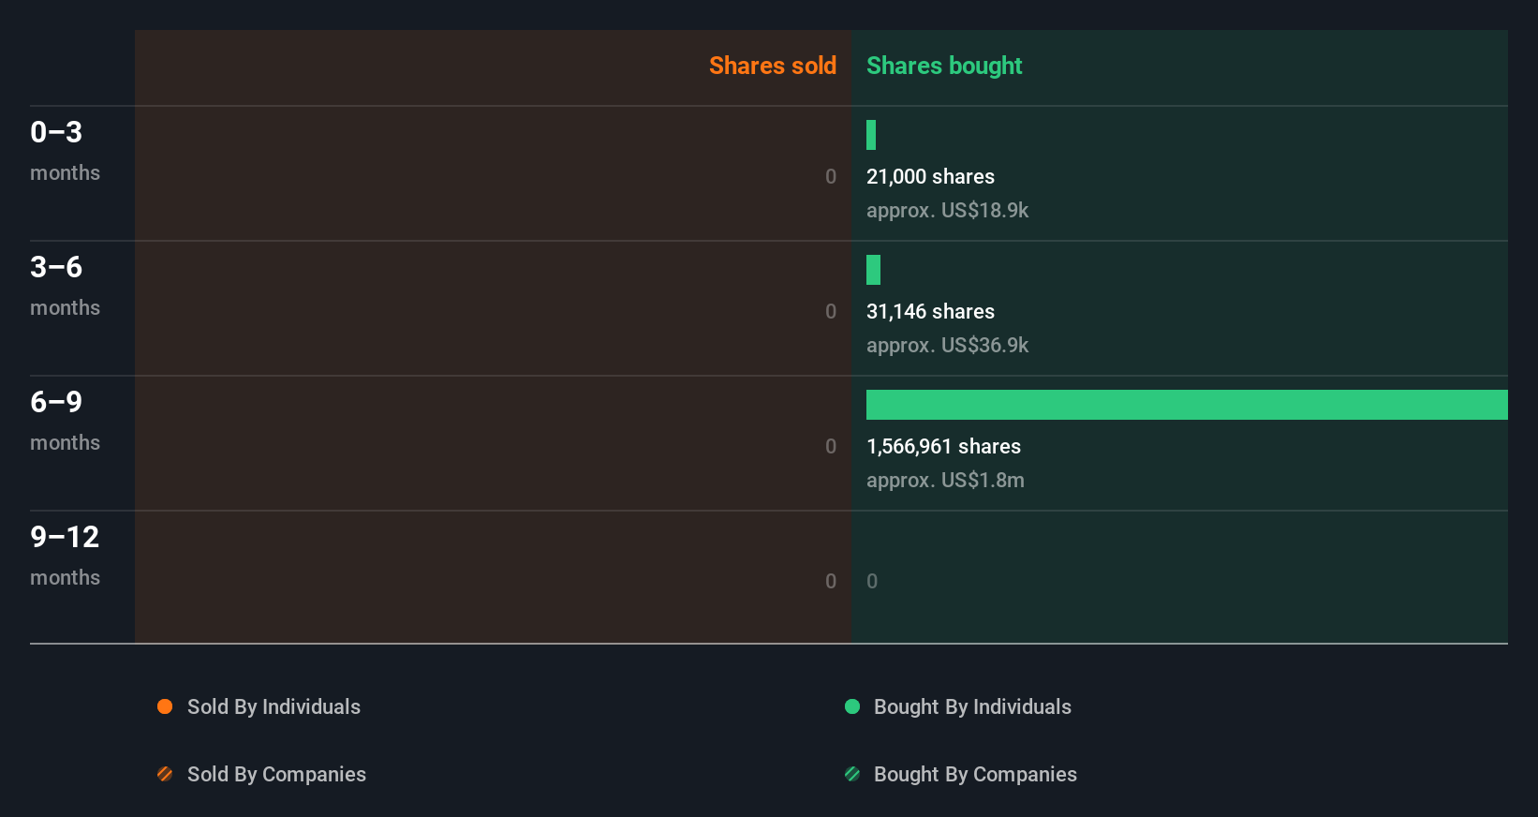Click the approx. US$18.9k amount
The height and width of the screenshot is (817, 1538).
point(947,210)
